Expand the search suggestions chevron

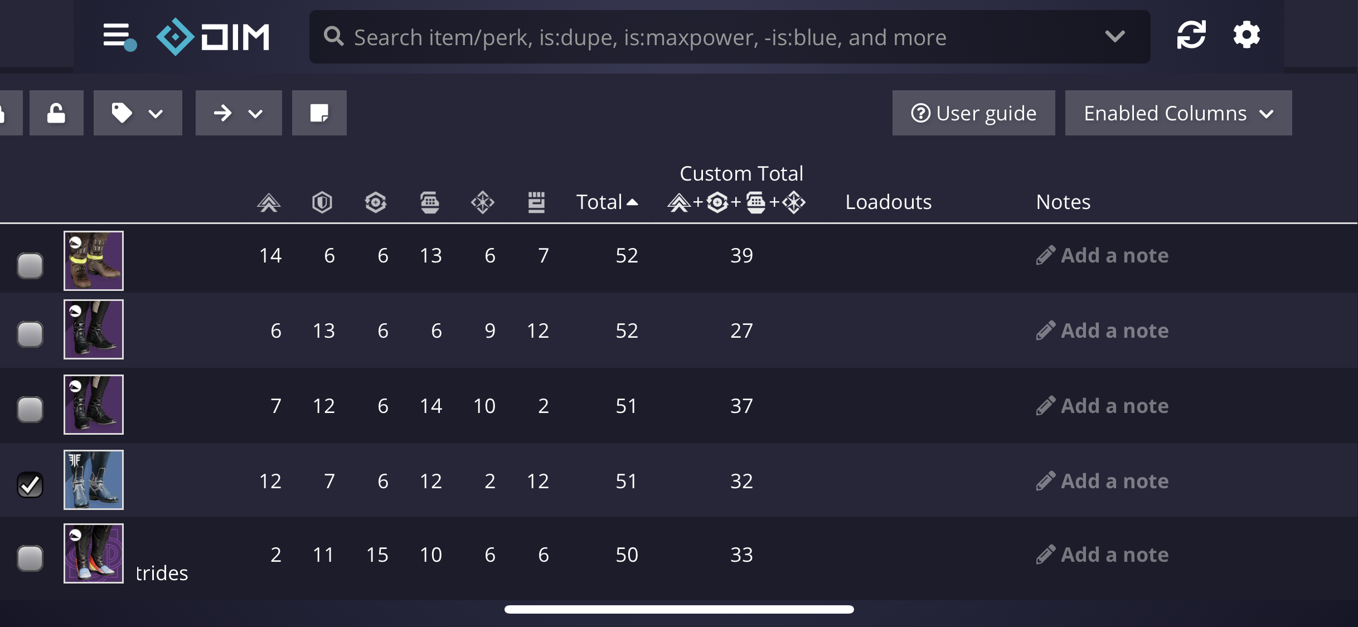click(x=1114, y=36)
